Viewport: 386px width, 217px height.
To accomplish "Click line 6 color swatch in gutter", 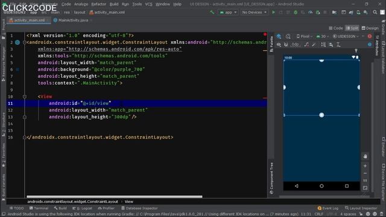I will coord(17,70).
